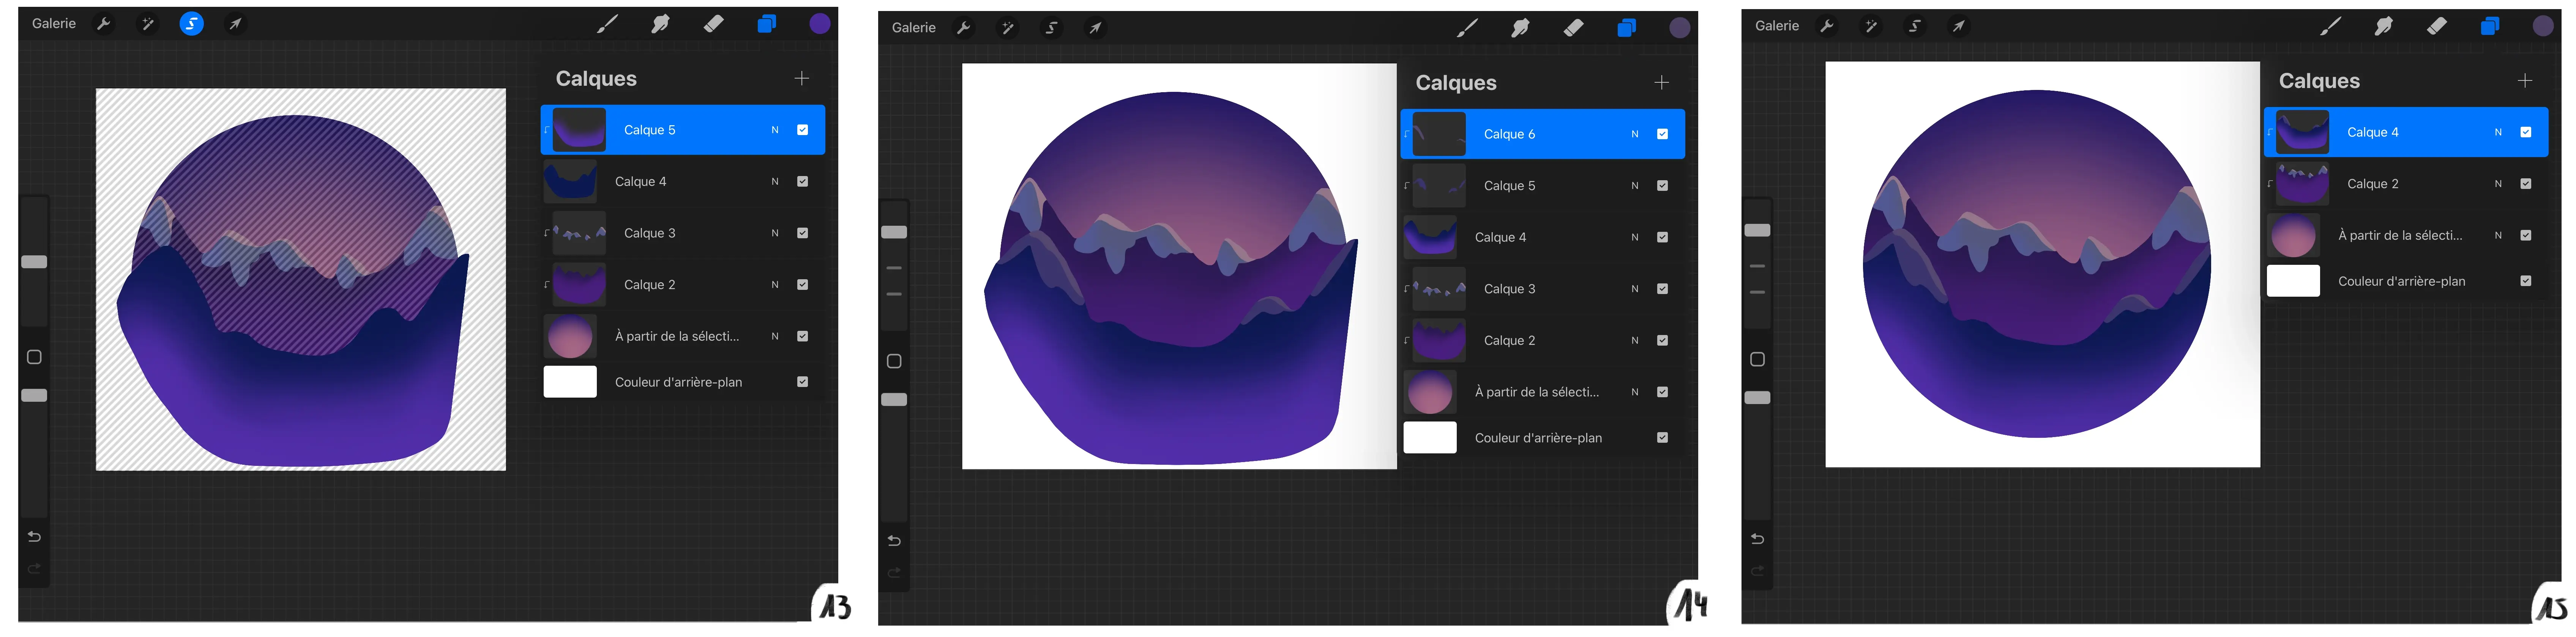Toggle Couleur d'arrière-plan checkbox in right screenshot

(x=2525, y=281)
